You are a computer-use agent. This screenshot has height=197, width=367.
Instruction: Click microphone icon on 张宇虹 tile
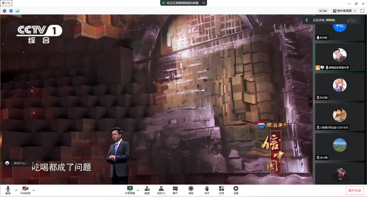point(318,38)
